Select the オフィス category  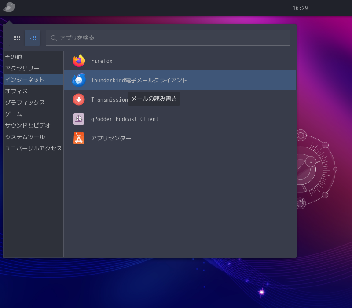[x=33, y=91]
